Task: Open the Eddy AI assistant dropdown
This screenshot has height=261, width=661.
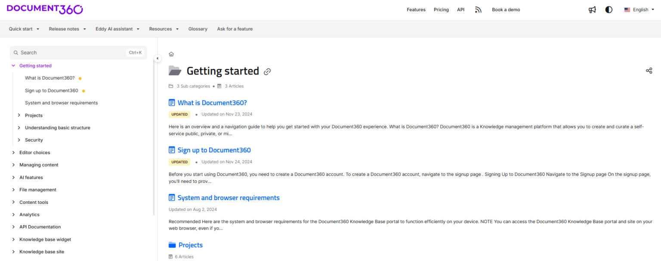Action: tap(117, 29)
